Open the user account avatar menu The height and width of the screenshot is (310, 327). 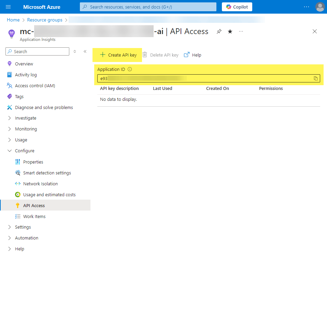(320, 7)
